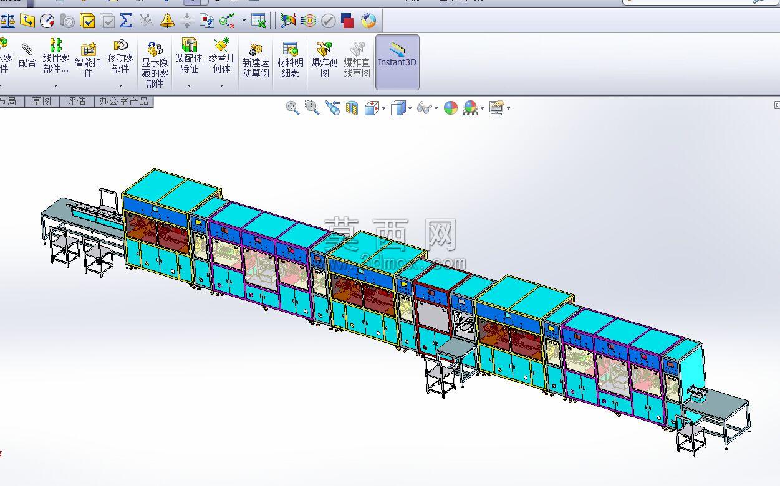Toggle the Instant3D button
This screenshot has width=780, height=486.
397,62
